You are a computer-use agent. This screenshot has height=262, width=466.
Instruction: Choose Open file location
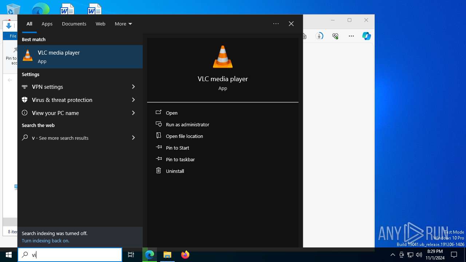click(x=184, y=136)
